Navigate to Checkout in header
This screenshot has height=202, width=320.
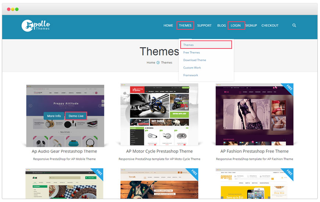click(x=270, y=25)
